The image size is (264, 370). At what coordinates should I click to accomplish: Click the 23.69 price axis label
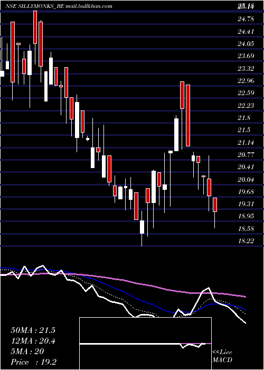[x=246, y=56]
